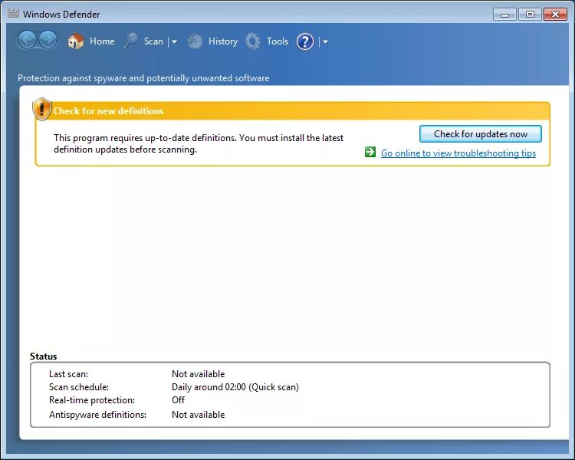Click the 'Last scan:' label
575x460 pixels.
pos(68,374)
